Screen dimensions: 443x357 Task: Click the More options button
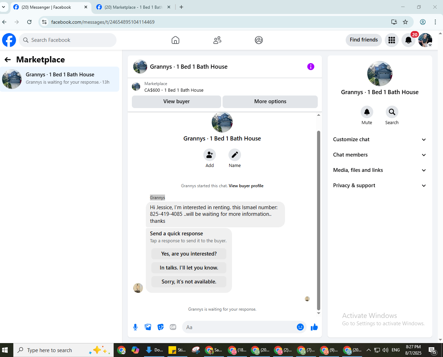point(270,101)
